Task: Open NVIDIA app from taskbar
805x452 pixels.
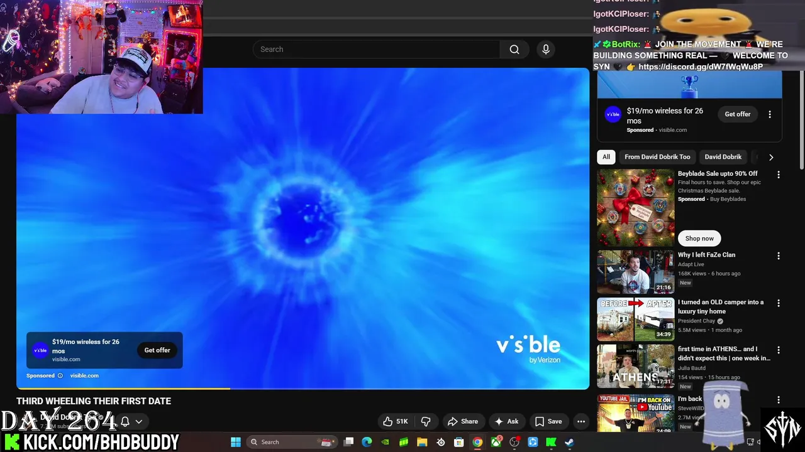Action: 386,442
